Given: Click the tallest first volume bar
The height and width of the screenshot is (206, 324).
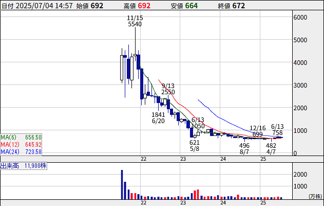Looking at the screenshot, I should click(x=122, y=185).
